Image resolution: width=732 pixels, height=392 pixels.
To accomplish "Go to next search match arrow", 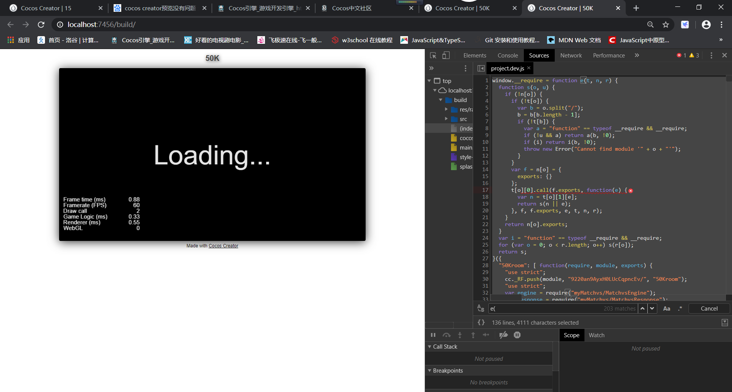I will pos(652,309).
